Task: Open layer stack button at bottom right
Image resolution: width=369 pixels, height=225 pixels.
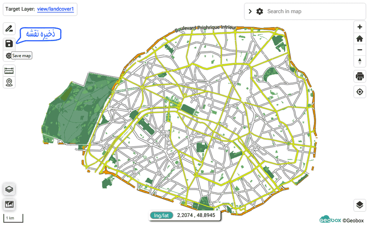Action: point(360,205)
